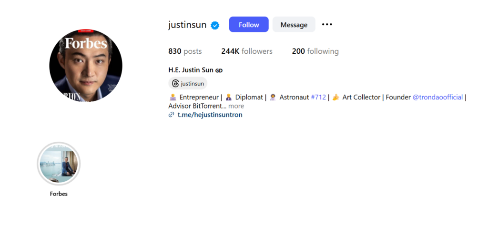Open the @trondaoofficial mention

tap(437, 97)
